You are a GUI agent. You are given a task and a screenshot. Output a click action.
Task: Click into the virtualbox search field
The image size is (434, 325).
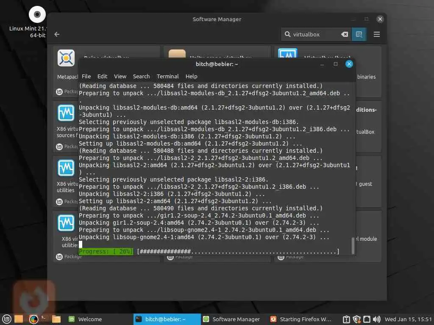(x=316, y=34)
